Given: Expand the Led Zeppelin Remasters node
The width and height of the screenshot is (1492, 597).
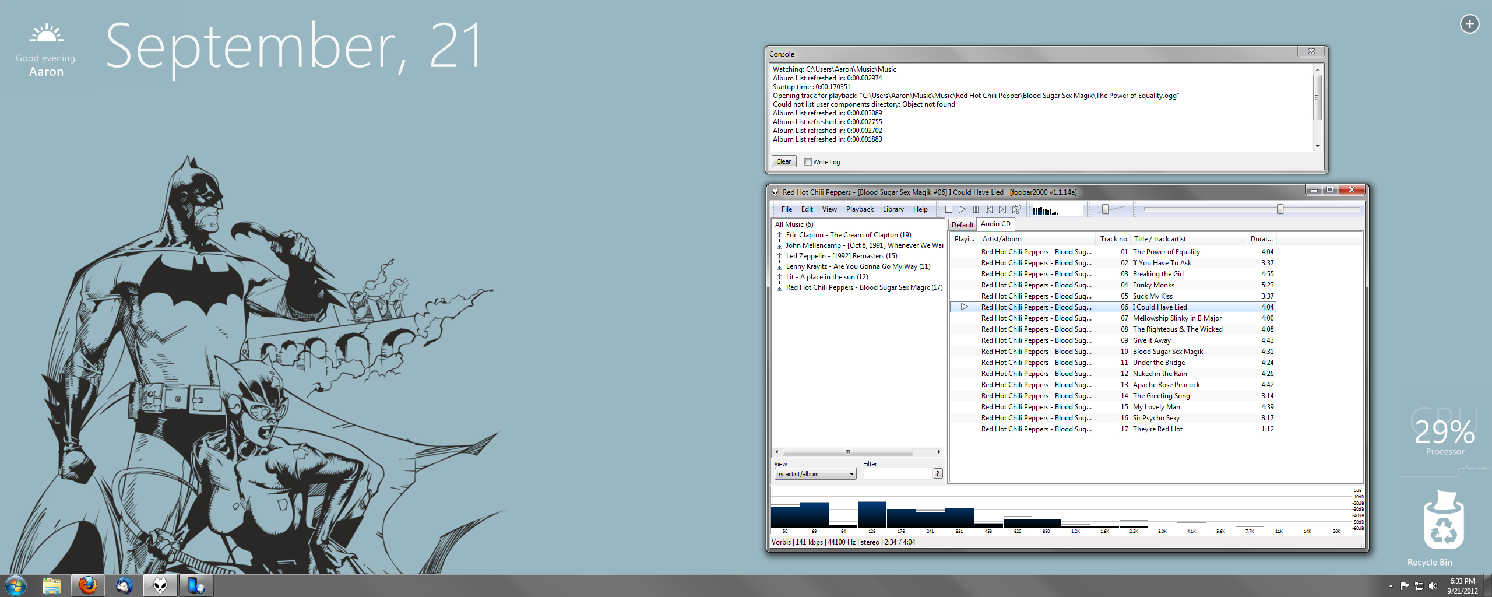Looking at the screenshot, I should 779,257.
